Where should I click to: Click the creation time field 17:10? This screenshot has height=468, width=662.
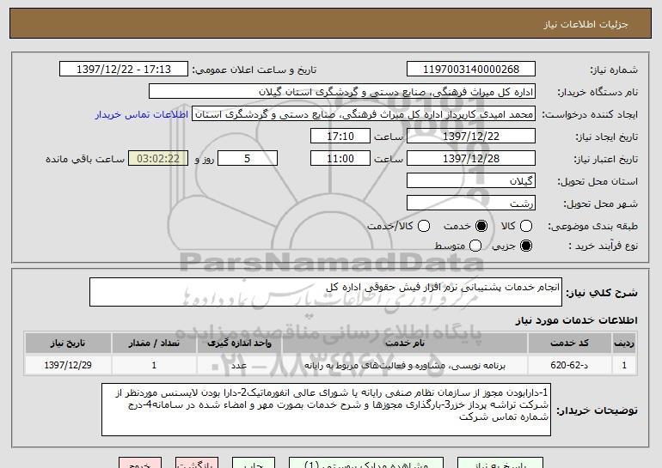click(340, 137)
